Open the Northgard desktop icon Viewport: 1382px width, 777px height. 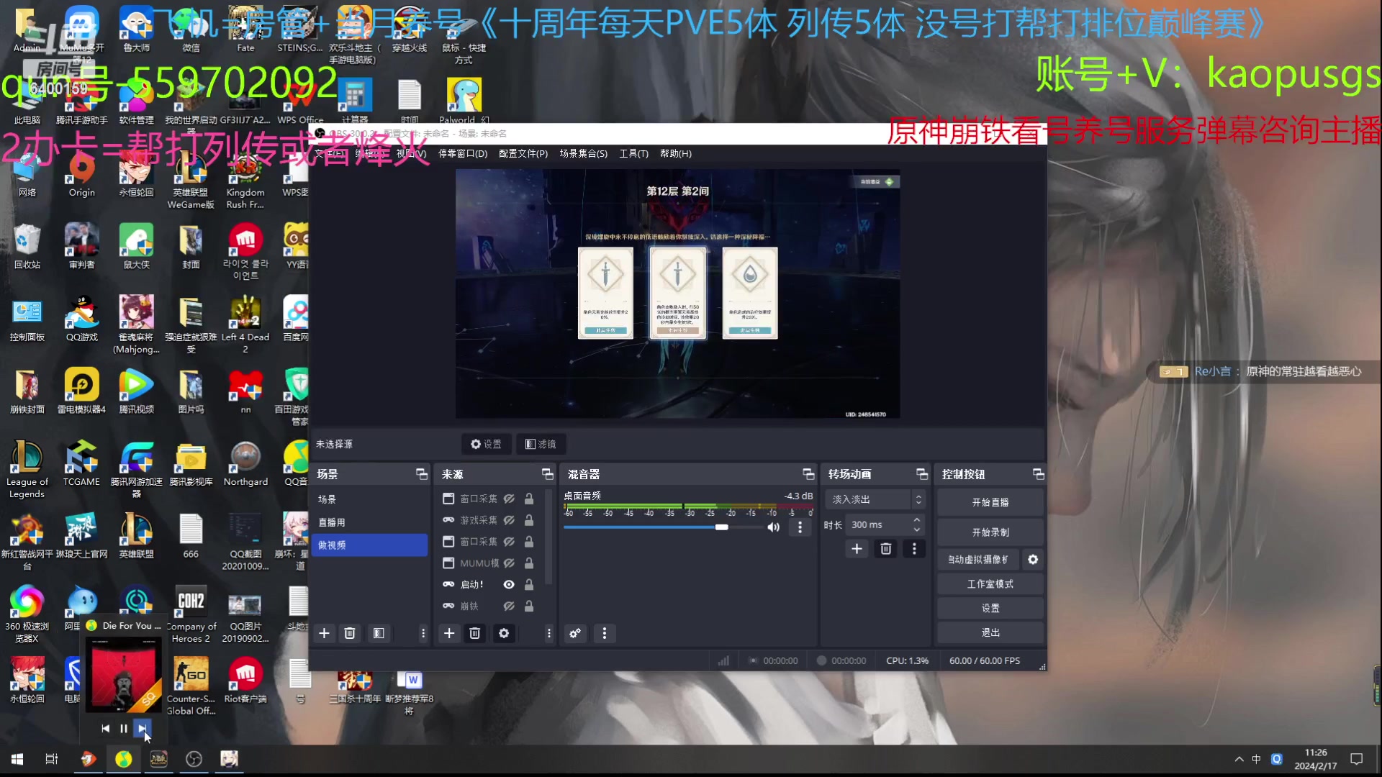tap(245, 464)
